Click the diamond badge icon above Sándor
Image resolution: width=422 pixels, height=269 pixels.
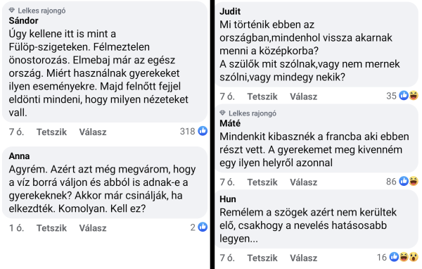[x=11, y=11]
